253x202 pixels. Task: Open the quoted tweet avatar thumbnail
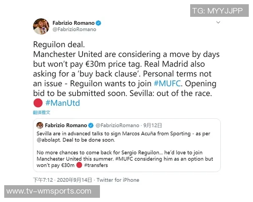pyautogui.click(x=40, y=125)
